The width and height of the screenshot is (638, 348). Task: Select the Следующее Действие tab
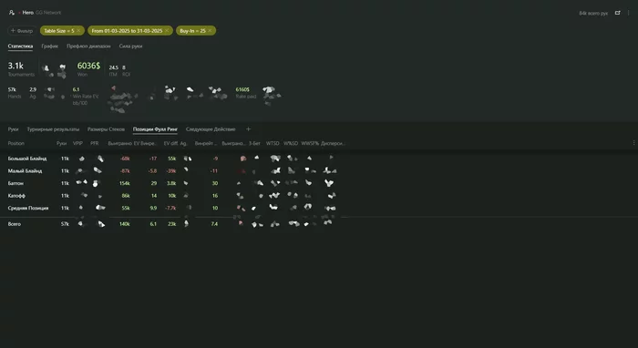(211, 129)
